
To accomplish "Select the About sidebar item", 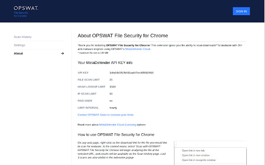I will (x=19, y=53).
